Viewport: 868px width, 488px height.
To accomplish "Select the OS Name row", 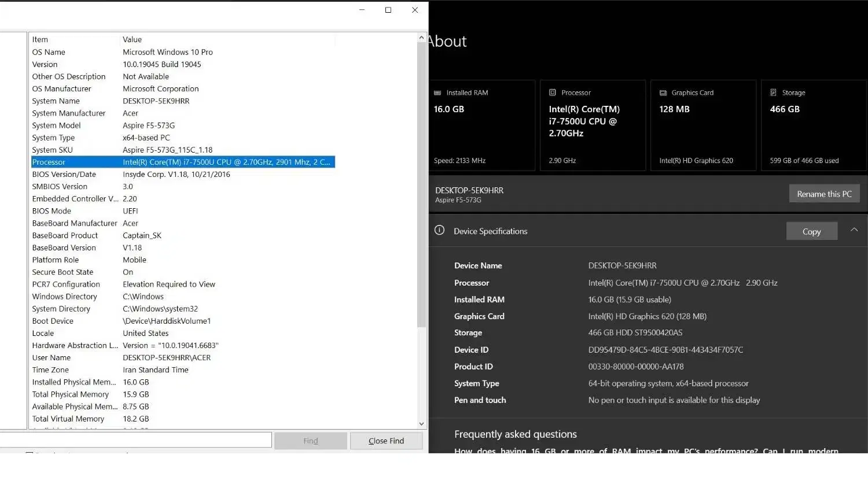I will pos(183,52).
